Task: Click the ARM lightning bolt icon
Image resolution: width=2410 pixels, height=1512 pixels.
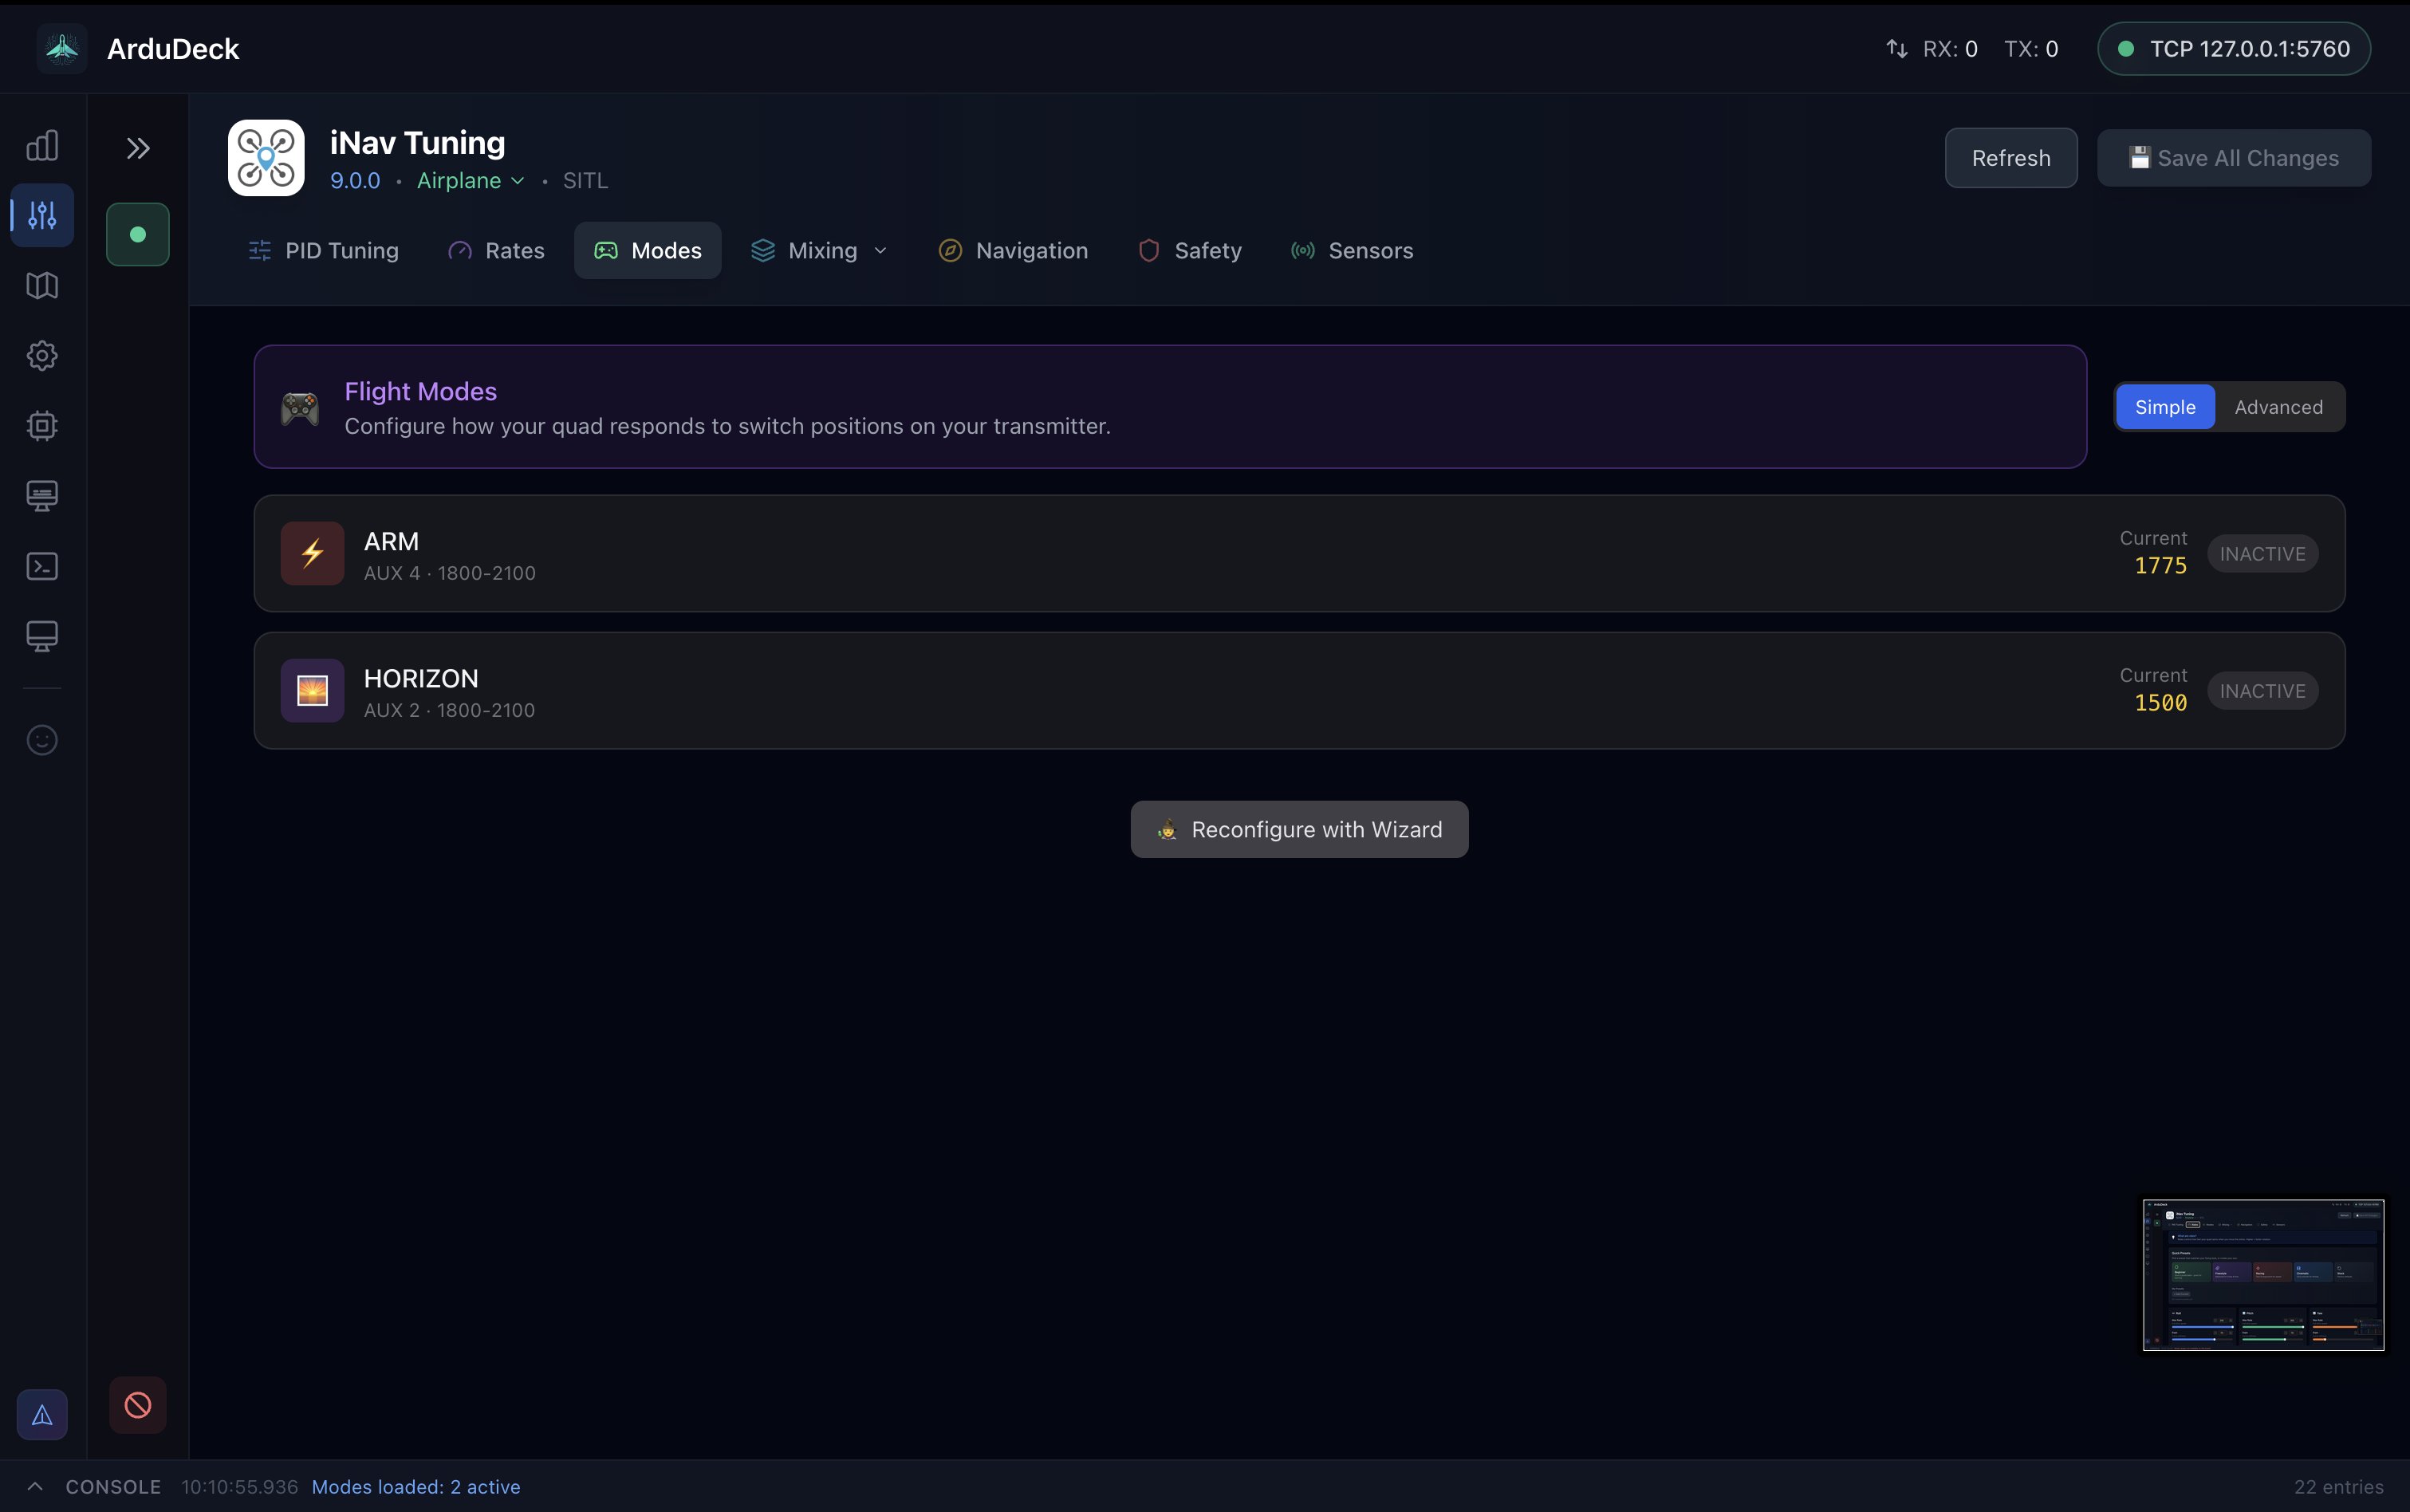Action: pyautogui.click(x=313, y=553)
